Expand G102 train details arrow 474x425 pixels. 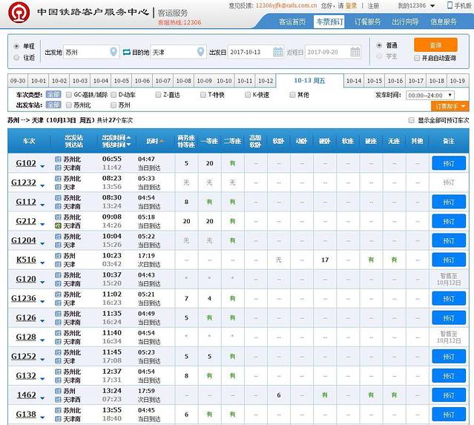click(42, 165)
